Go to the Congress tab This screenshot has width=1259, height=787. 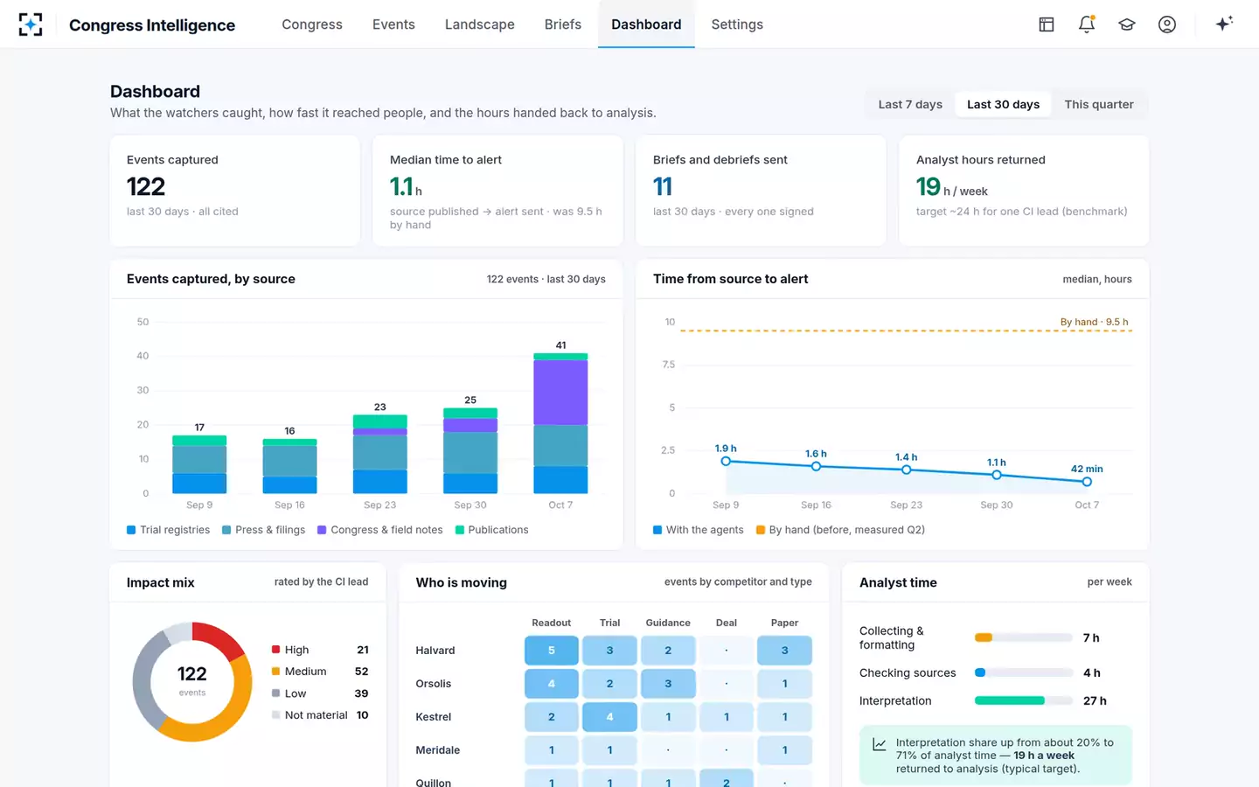[312, 24]
